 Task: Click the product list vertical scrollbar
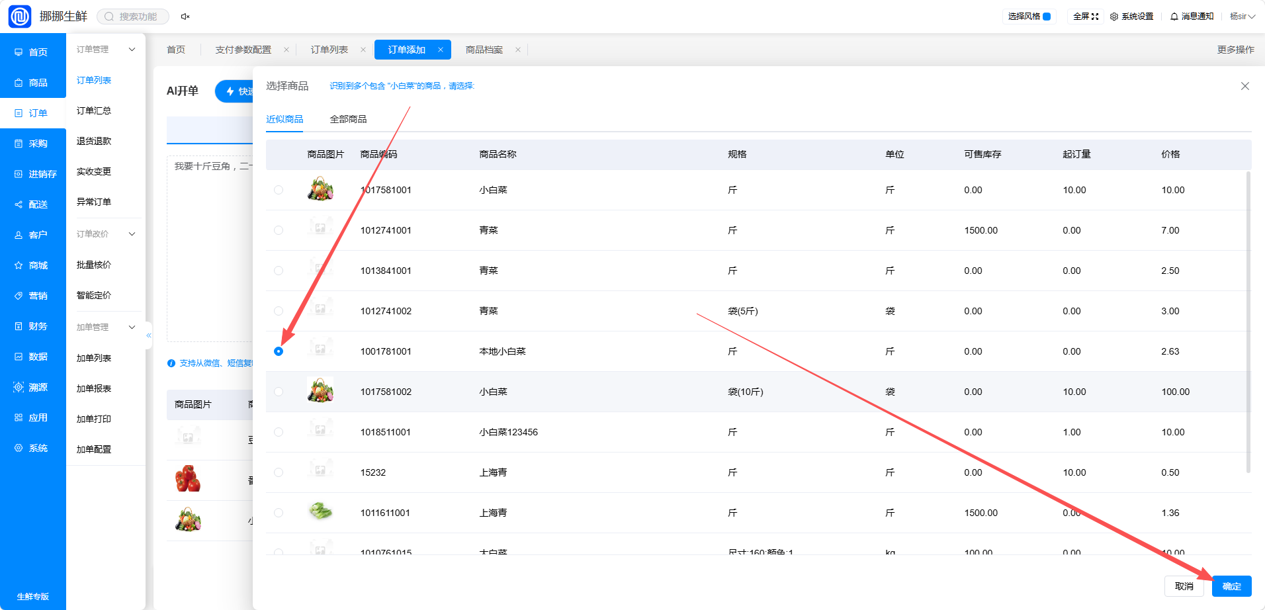(x=1248, y=322)
